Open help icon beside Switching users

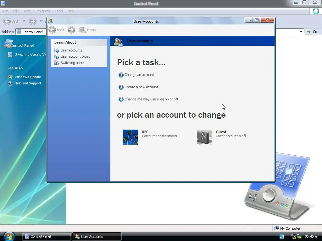tap(57, 63)
